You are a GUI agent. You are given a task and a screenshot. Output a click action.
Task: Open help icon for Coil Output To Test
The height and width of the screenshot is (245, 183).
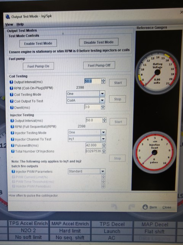click(12, 101)
